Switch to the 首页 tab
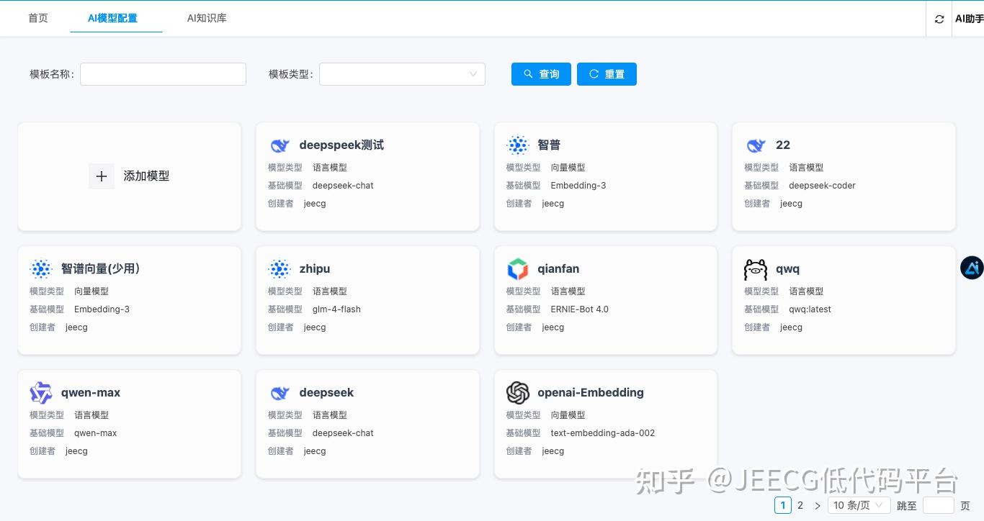The width and height of the screenshot is (984, 521). pyautogui.click(x=38, y=18)
